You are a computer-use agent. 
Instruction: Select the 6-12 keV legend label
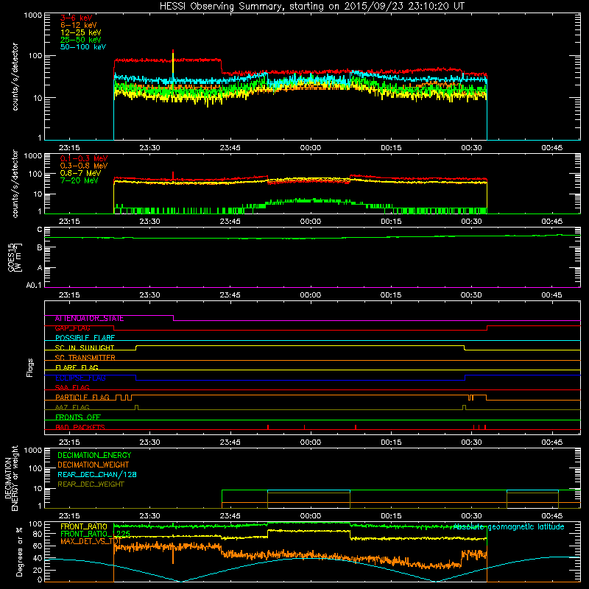(79, 25)
